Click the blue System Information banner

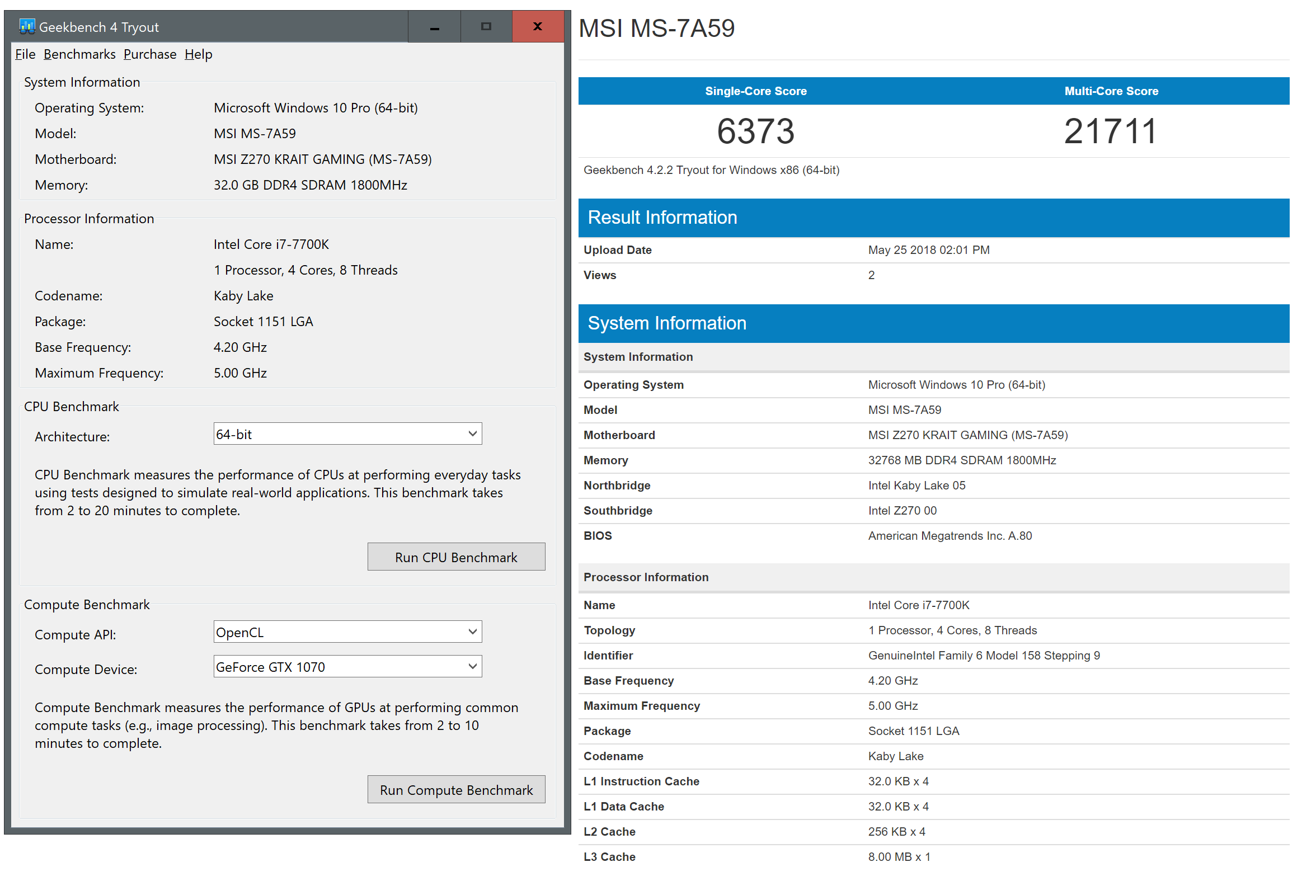[x=934, y=324]
